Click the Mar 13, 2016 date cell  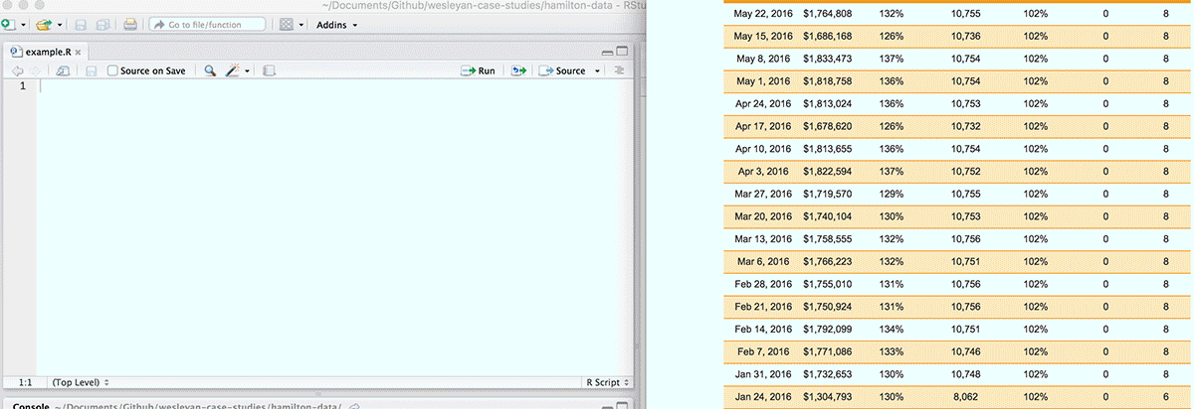[x=762, y=239]
